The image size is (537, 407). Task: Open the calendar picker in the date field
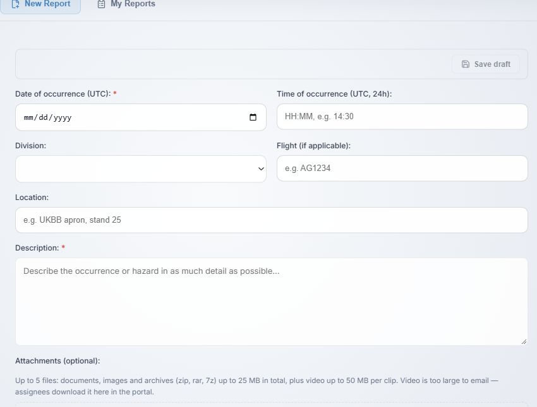253,117
